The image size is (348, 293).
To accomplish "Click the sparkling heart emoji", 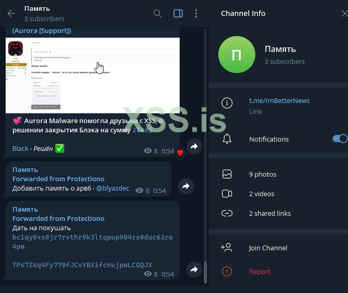I will tap(17, 120).
